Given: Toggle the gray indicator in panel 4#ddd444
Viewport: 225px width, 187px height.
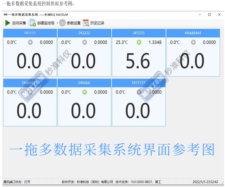Looking at the screenshot, I should [193, 42].
